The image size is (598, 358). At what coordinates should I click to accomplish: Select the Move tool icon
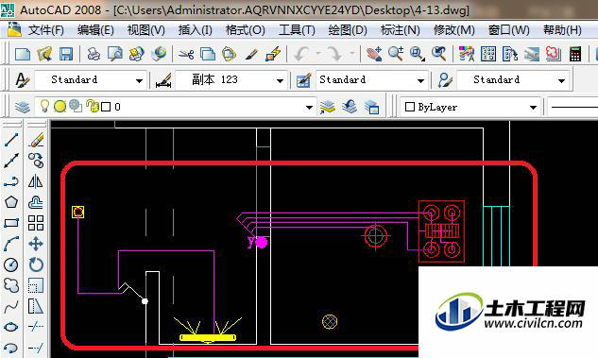click(36, 244)
